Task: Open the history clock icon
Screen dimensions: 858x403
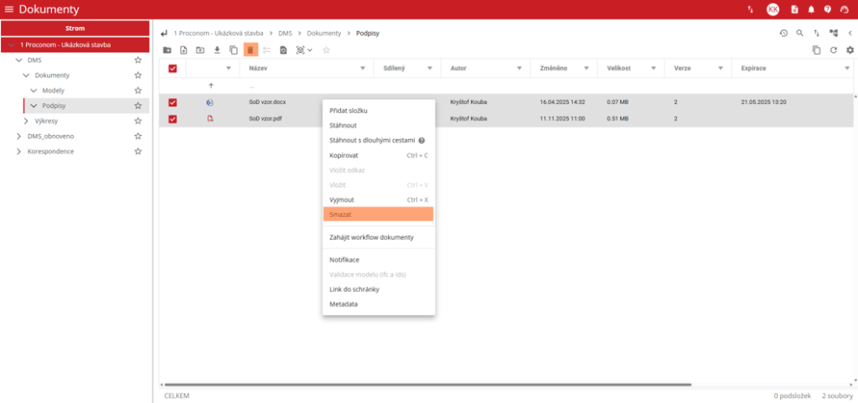Action: (783, 33)
